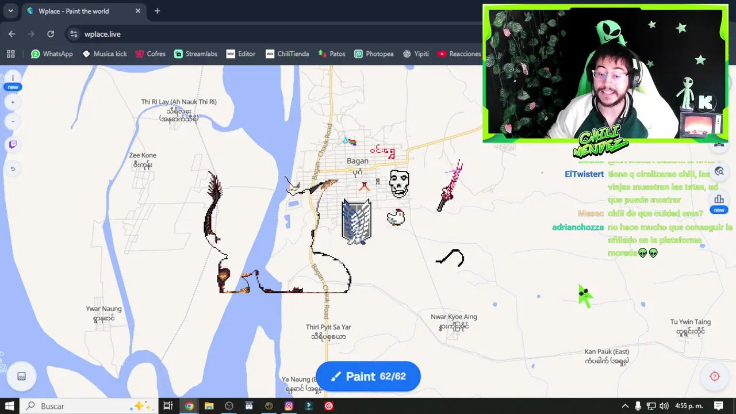The image size is (736, 414).
Task: Click the microphone tray icon
Action: [x=638, y=406]
